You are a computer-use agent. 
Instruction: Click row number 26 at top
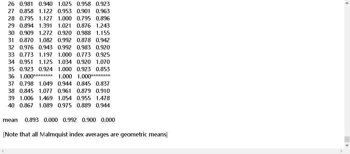pos(11,4)
